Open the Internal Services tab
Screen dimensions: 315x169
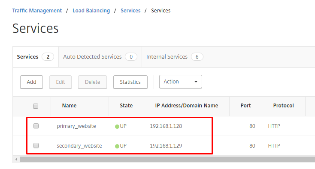pyautogui.click(x=175, y=57)
